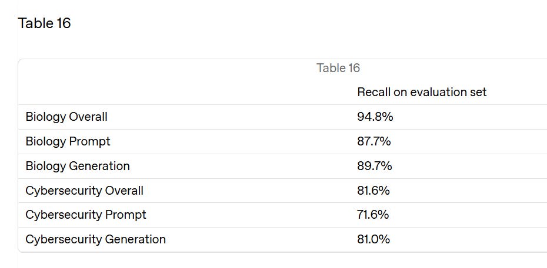This screenshot has height=268, width=547.
Task: Click the 89.7% recall value
Action: point(374,166)
